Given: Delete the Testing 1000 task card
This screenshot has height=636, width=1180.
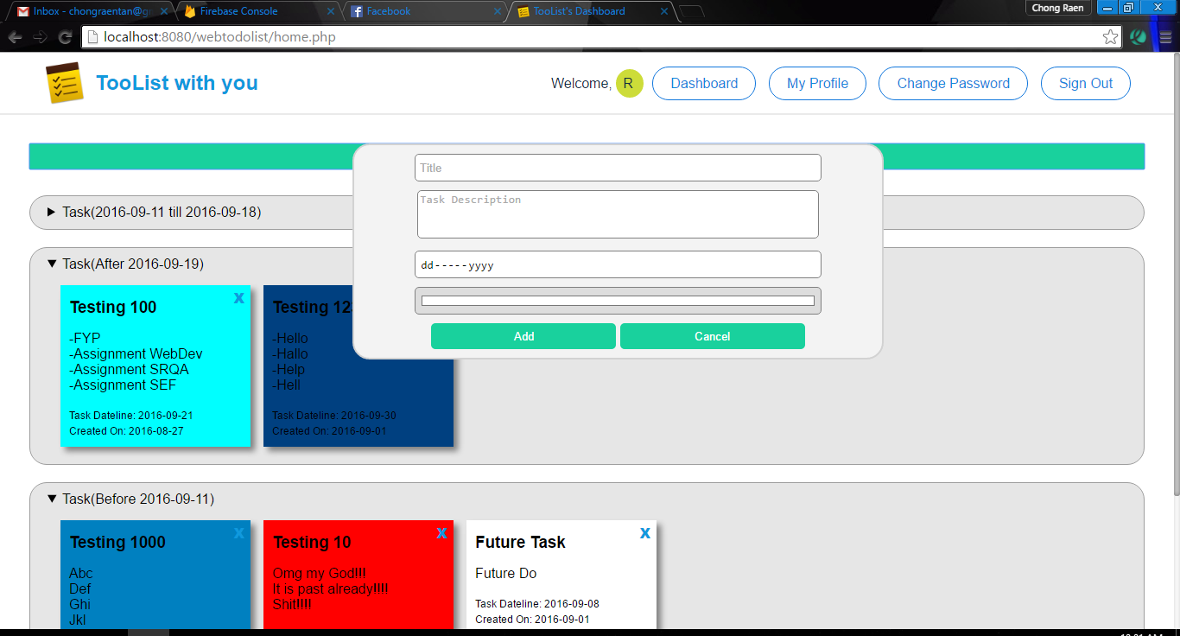Looking at the screenshot, I should 239,533.
